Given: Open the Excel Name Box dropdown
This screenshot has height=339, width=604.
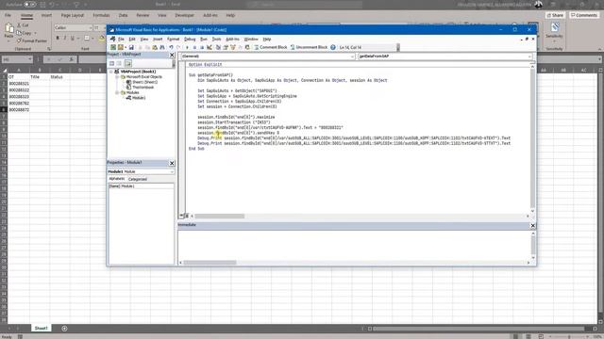Looking at the screenshot, I should point(29,59).
